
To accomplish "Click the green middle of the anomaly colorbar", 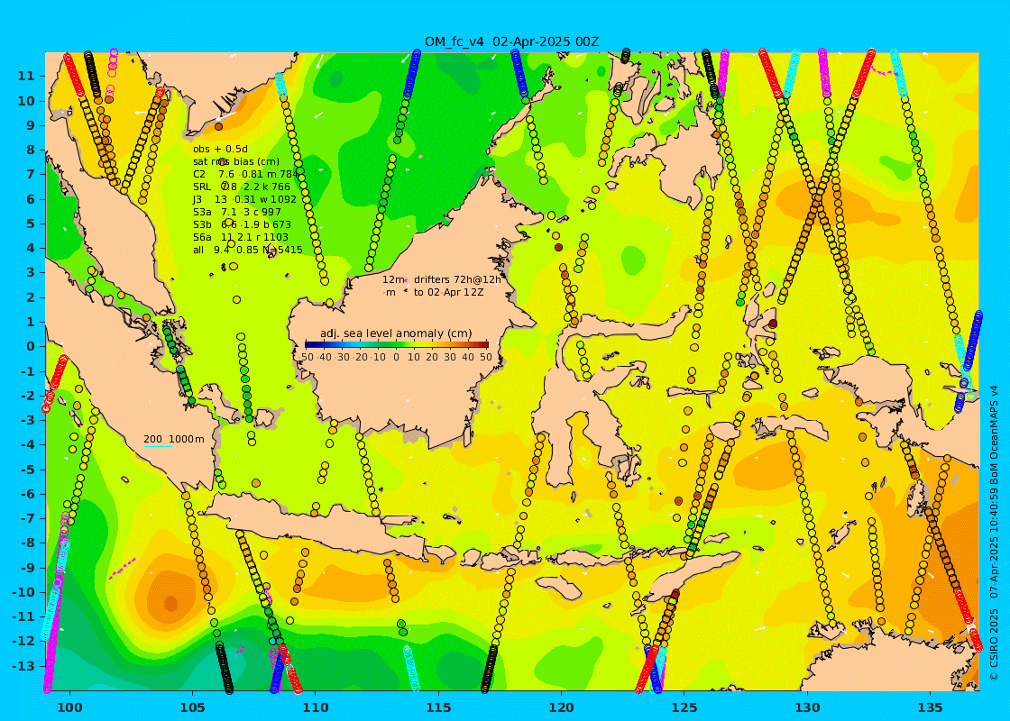I will pos(396,344).
